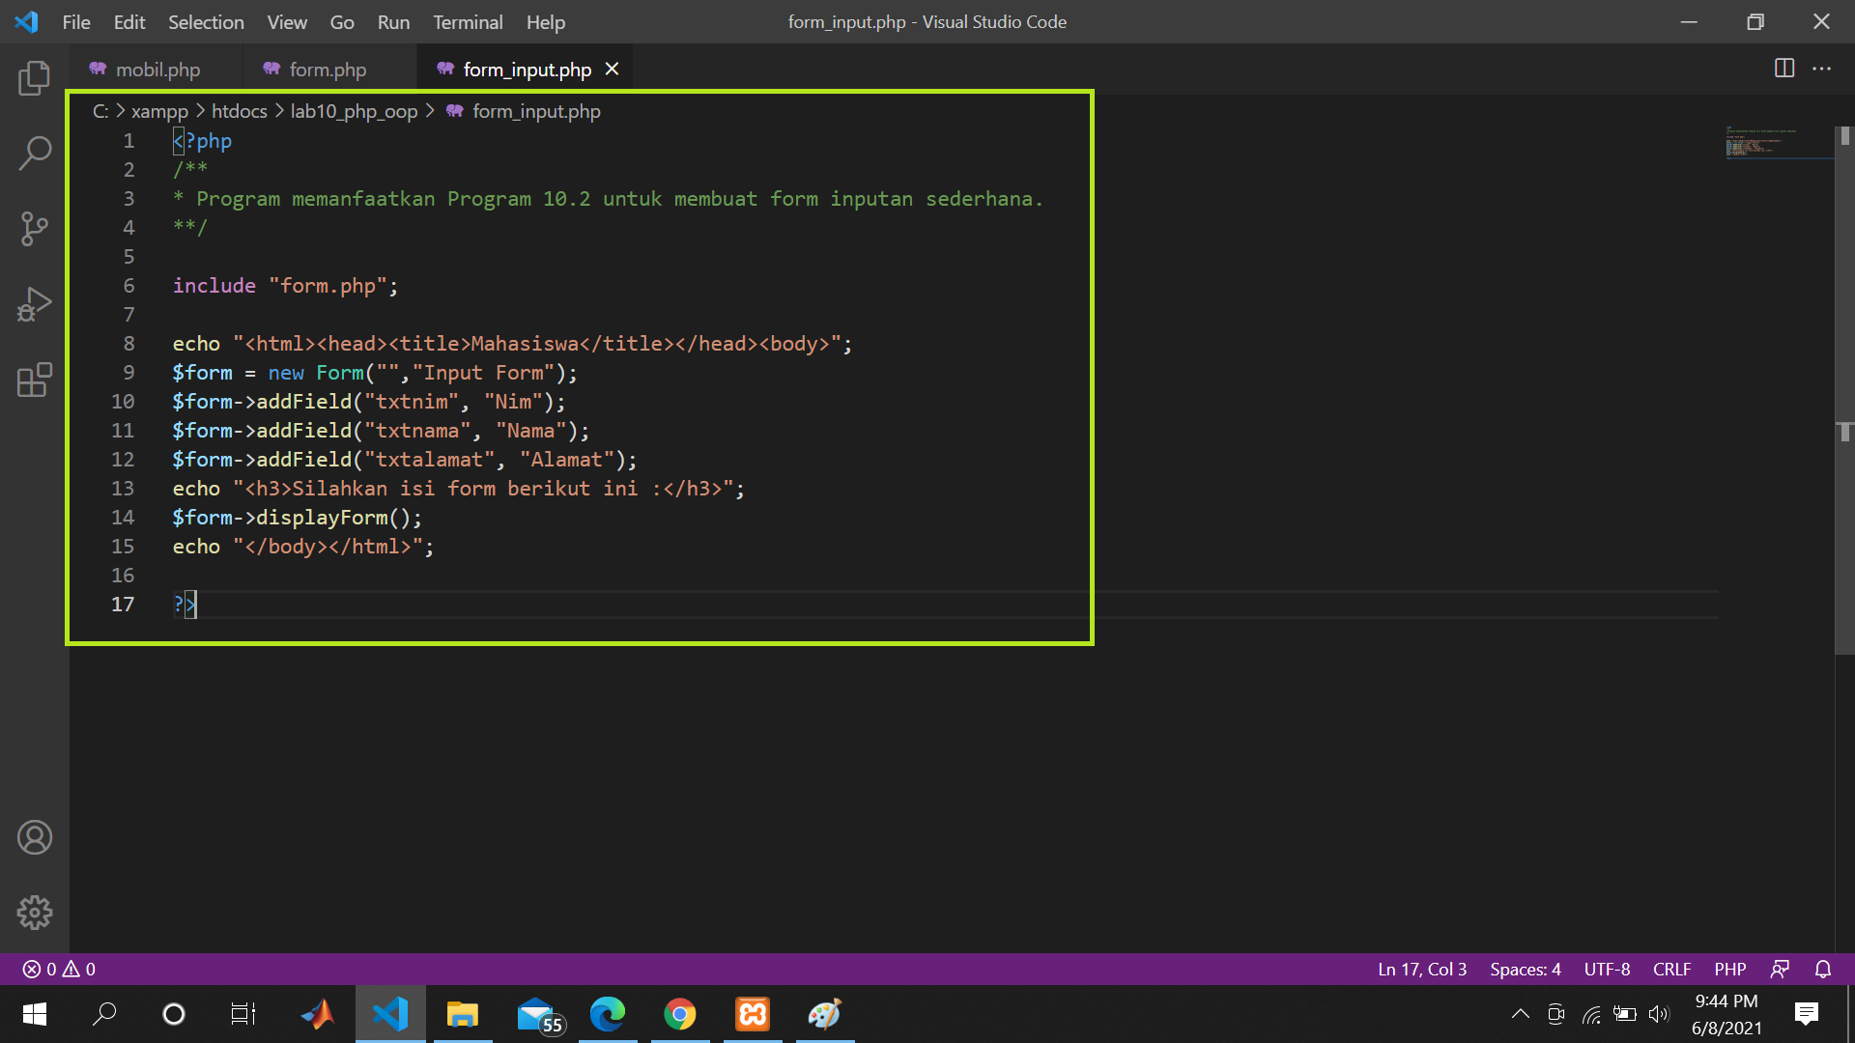Open the Run and Debug panel
The image size is (1855, 1043).
35,305
